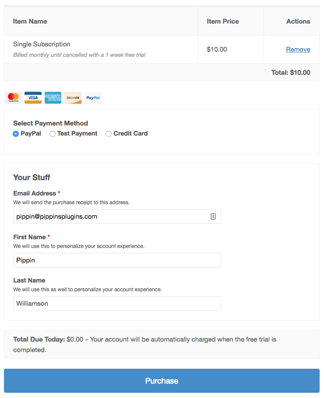The height and width of the screenshot is (398, 324).
Task: Click into the First Name field
Action: click(x=117, y=260)
